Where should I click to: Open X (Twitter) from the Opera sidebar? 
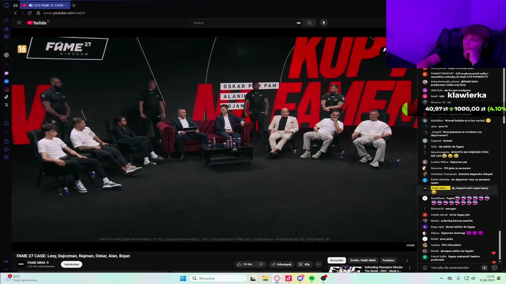[6, 105]
